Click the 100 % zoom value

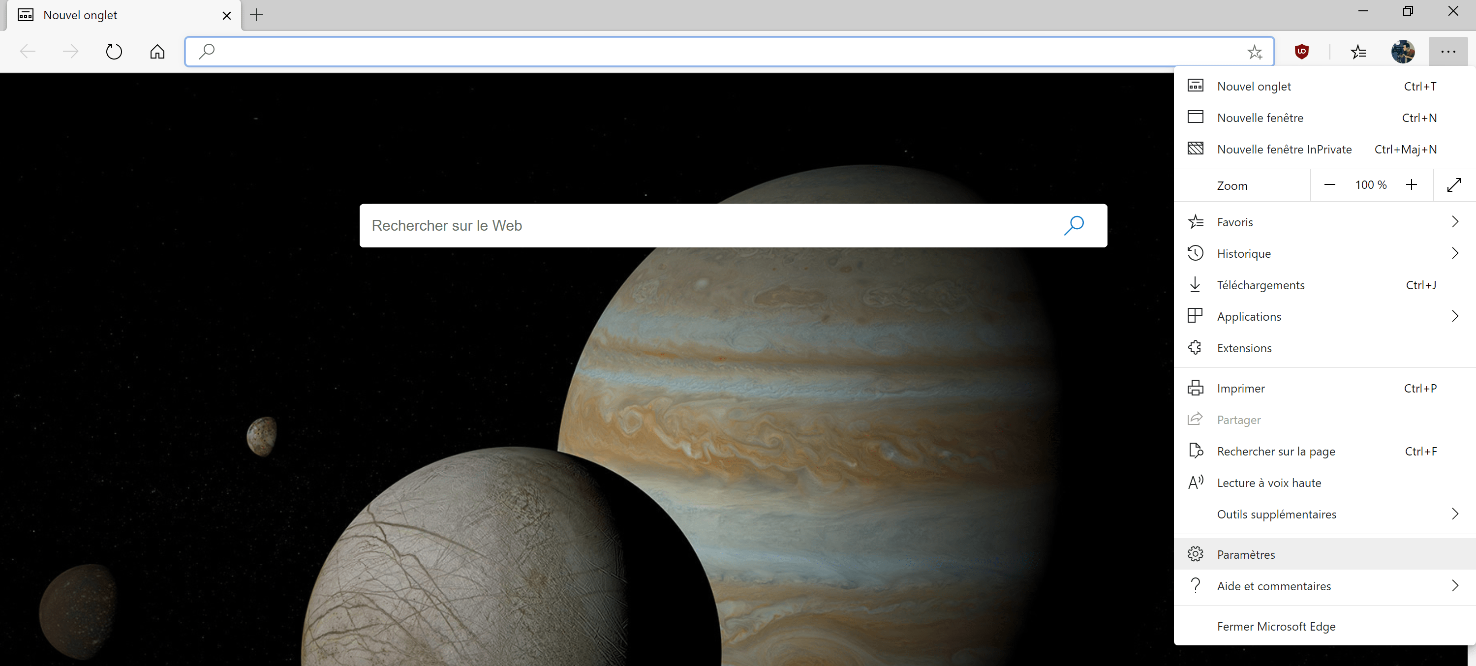[x=1371, y=184]
